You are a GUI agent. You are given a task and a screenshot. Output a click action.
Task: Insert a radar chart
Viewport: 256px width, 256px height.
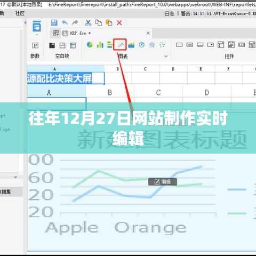tap(152, 45)
